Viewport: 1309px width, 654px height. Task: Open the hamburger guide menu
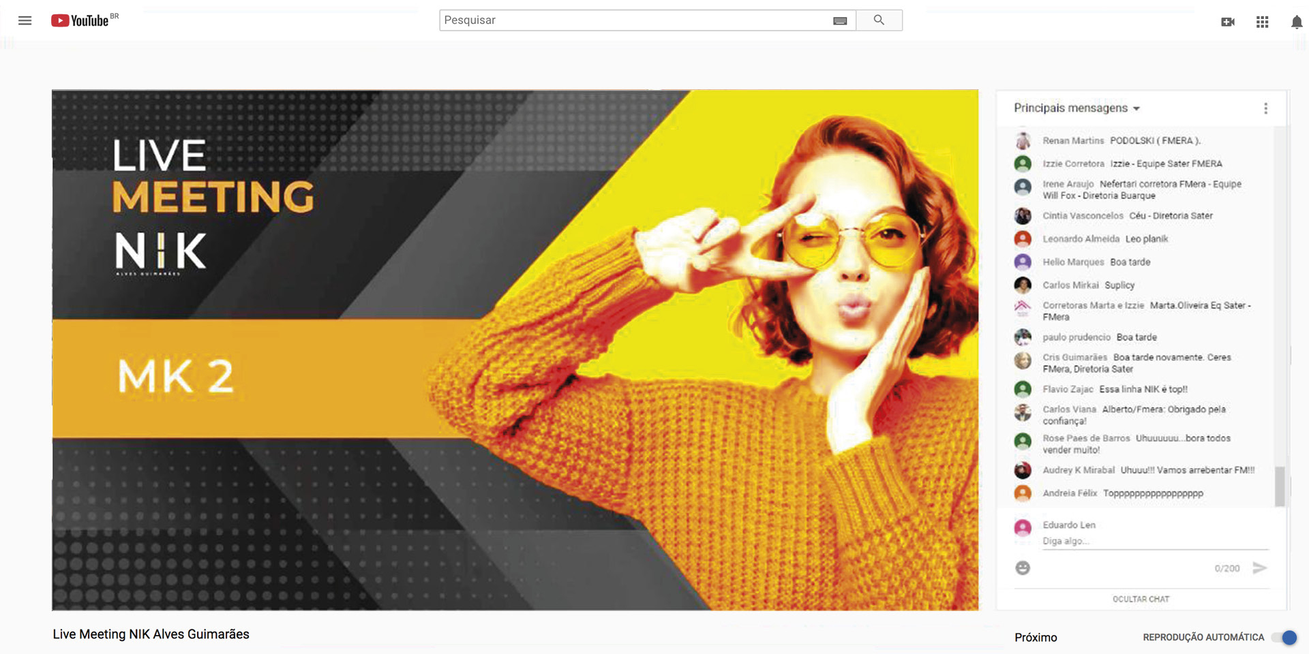25,20
